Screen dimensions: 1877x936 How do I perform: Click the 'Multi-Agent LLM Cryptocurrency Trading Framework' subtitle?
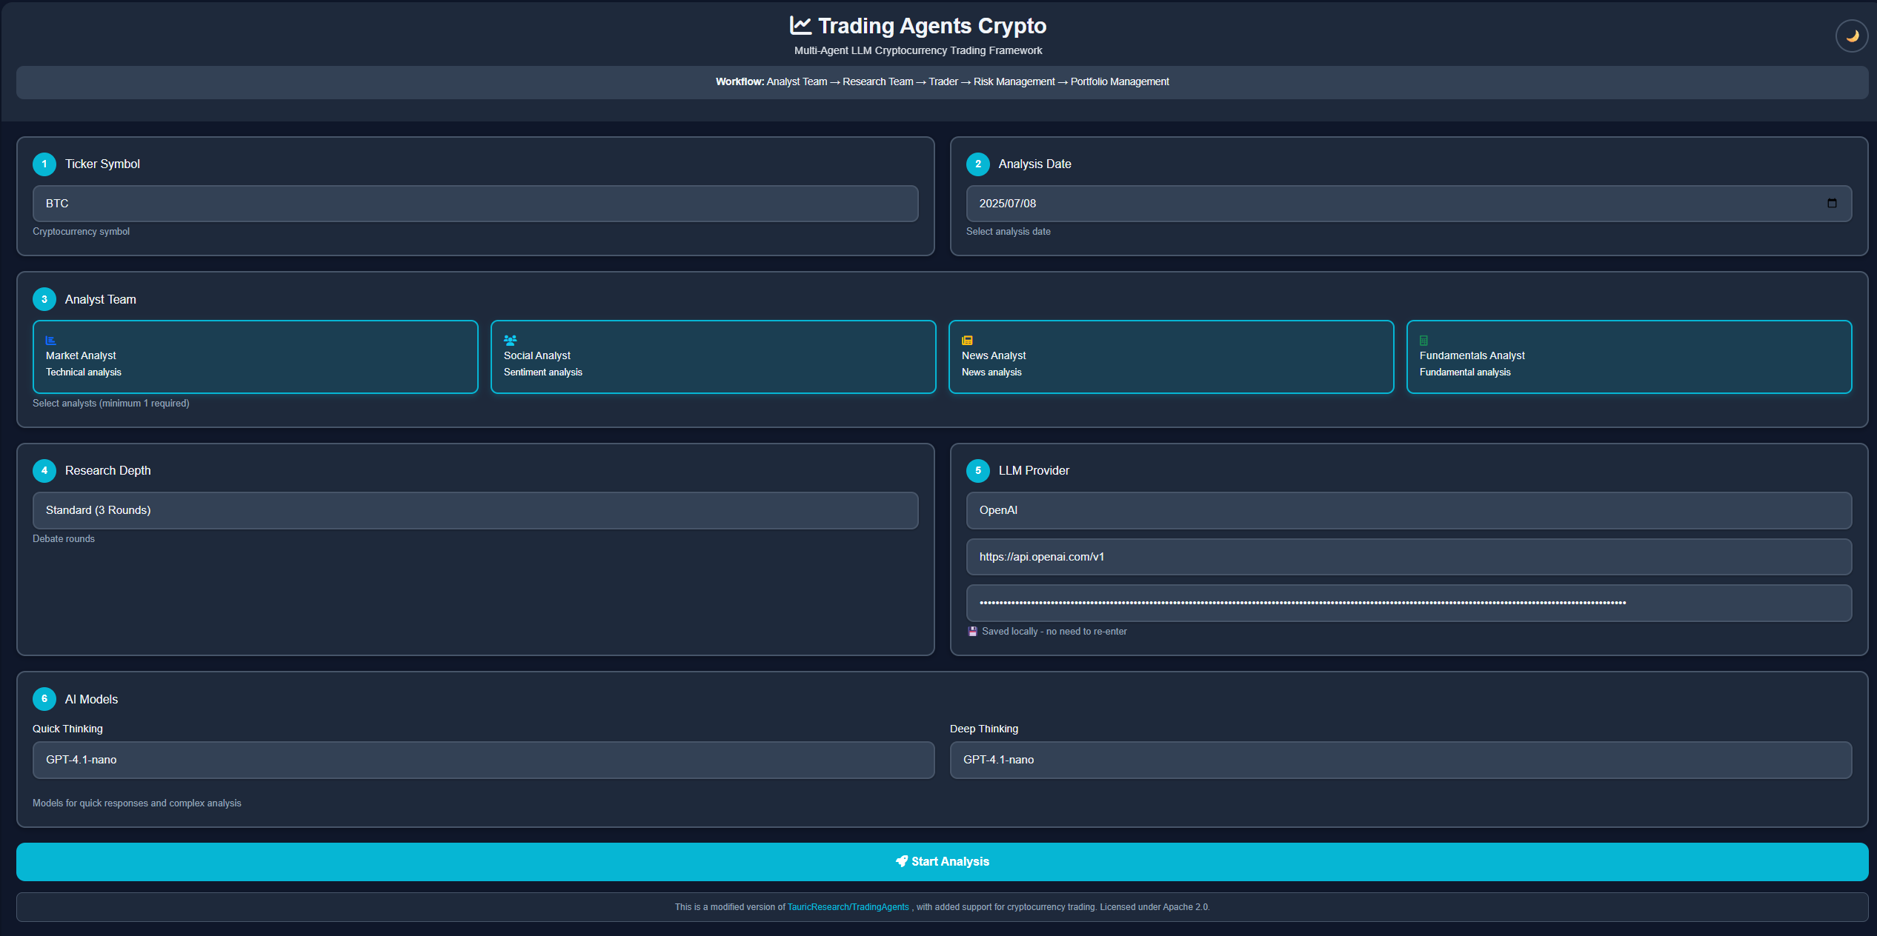pos(918,50)
